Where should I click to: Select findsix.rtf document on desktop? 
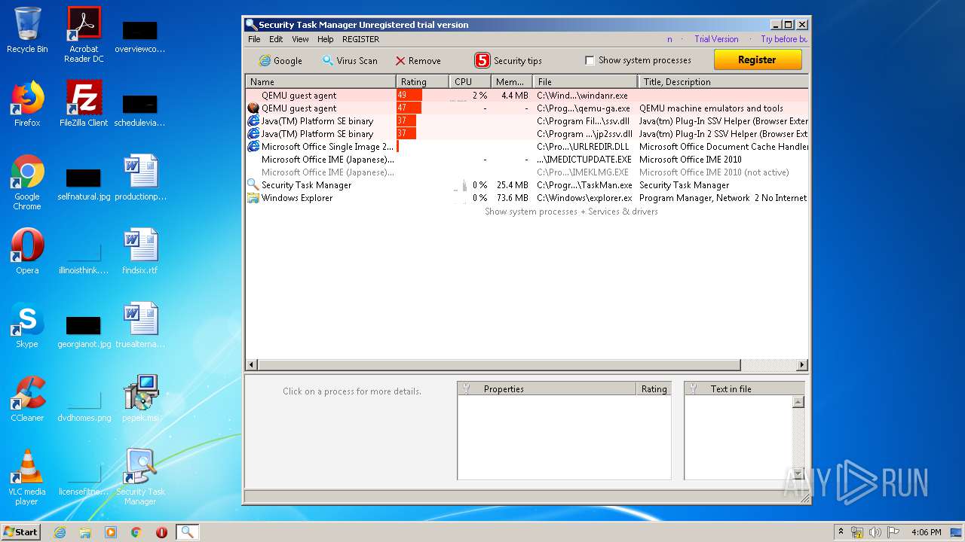[140, 251]
